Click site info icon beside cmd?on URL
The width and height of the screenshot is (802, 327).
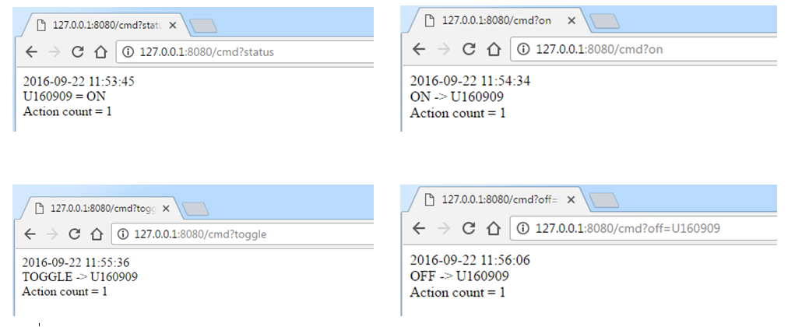pos(523,49)
